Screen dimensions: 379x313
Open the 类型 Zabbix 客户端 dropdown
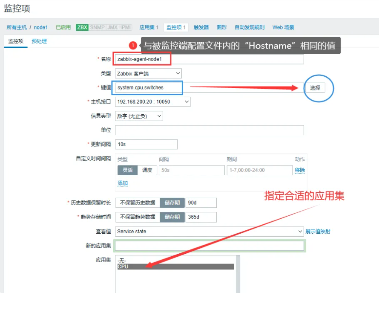(x=148, y=73)
